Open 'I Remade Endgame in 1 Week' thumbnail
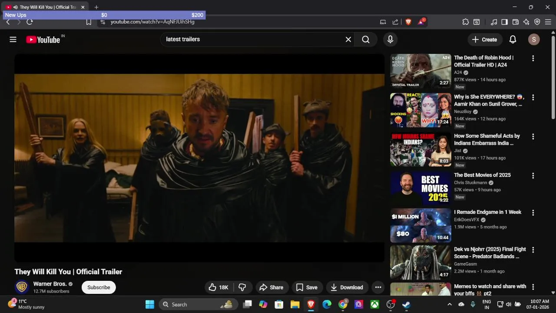Image resolution: width=556 pixels, height=313 pixels. tap(420, 225)
